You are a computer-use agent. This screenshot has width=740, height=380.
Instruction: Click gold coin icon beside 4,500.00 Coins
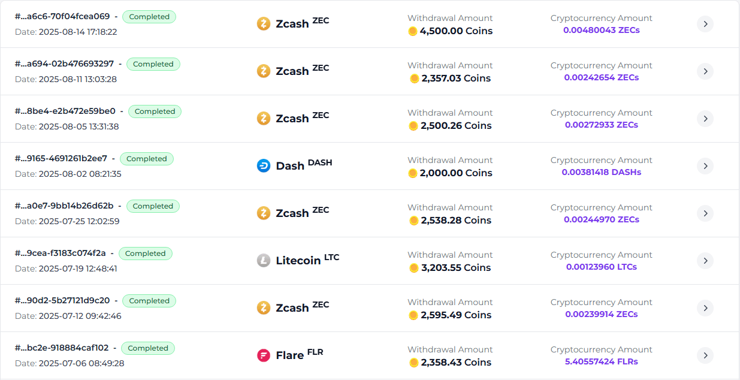click(412, 31)
